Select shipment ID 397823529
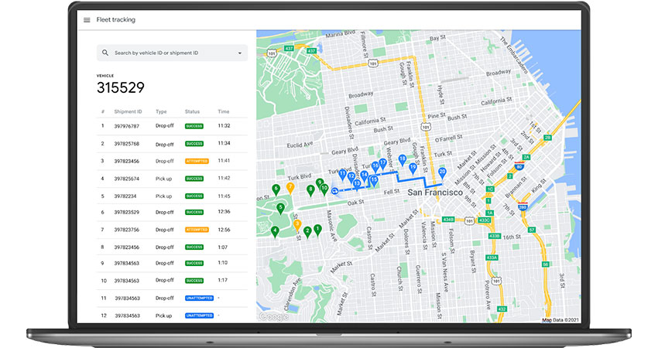Image resolution: width=658 pixels, height=348 pixels. pyautogui.click(x=127, y=213)
